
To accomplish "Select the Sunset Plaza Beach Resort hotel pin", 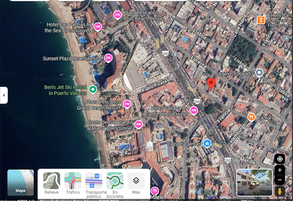I will click(x=108, y=58).
